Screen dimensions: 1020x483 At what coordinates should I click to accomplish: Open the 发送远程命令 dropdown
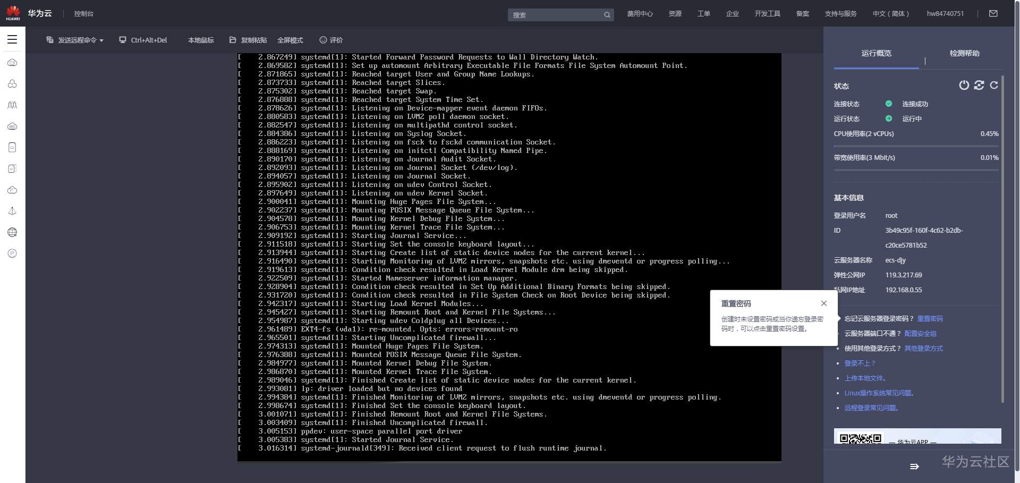point(75,40)
